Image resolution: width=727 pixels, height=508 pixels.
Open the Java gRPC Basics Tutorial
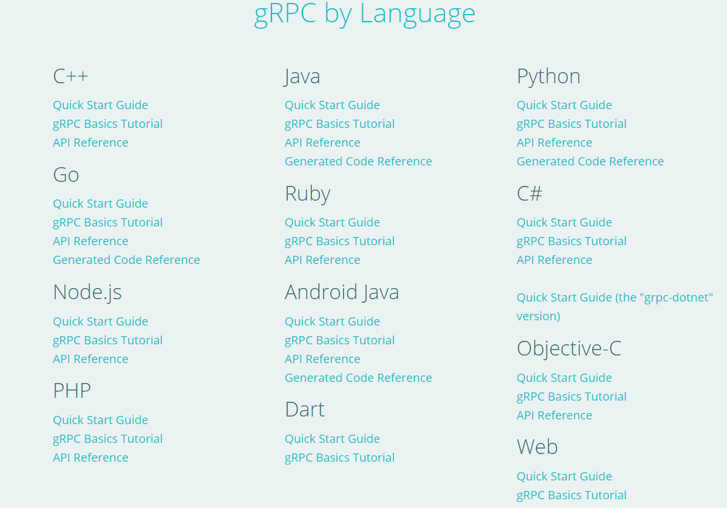(x=339, y=124)
